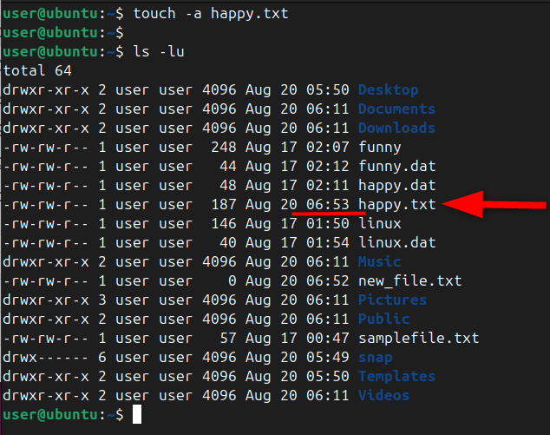Select the Downloads directory name
This screenshot has height=435, width=550.
396,129
